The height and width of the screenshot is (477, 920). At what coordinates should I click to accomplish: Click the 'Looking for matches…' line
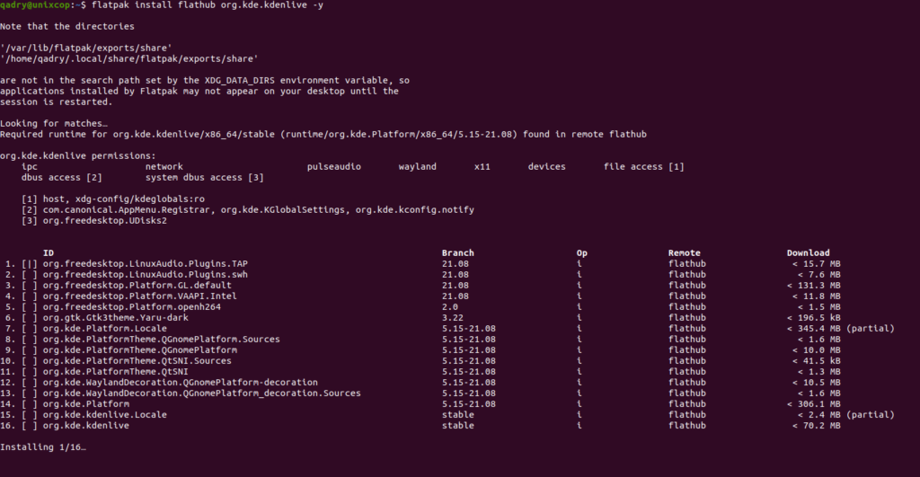point(53,123)
